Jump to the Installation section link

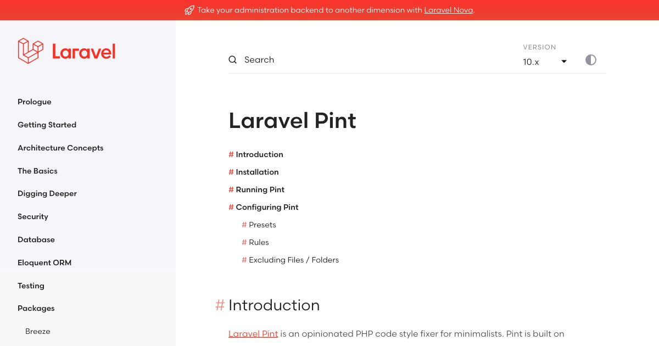coord(257,172)
